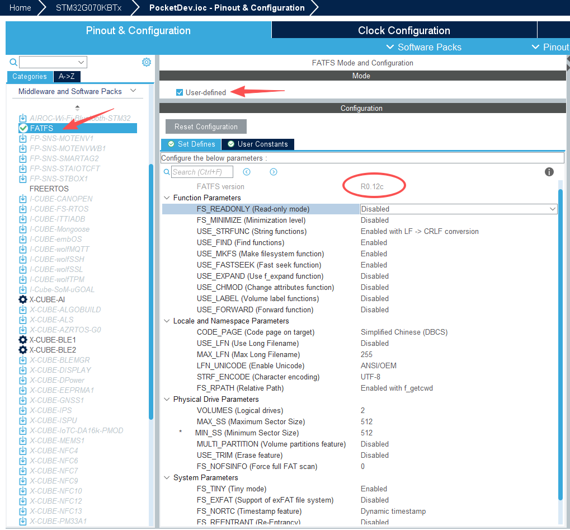The width and height of the screenshot is (570, 530).
Task: Click the download icon beside X-CUBE-MEMS1
Action: pos(23,440)
